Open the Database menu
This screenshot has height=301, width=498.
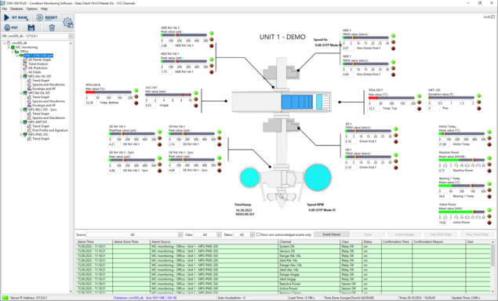pos(16,9)
